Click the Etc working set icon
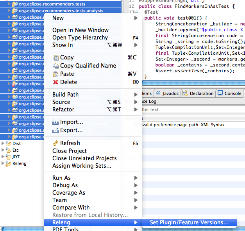This screenshot has height=231, width=245. tap(9, 150)
